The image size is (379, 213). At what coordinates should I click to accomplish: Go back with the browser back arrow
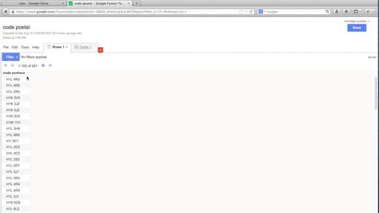pyautogui.click(x=5, y=12)
